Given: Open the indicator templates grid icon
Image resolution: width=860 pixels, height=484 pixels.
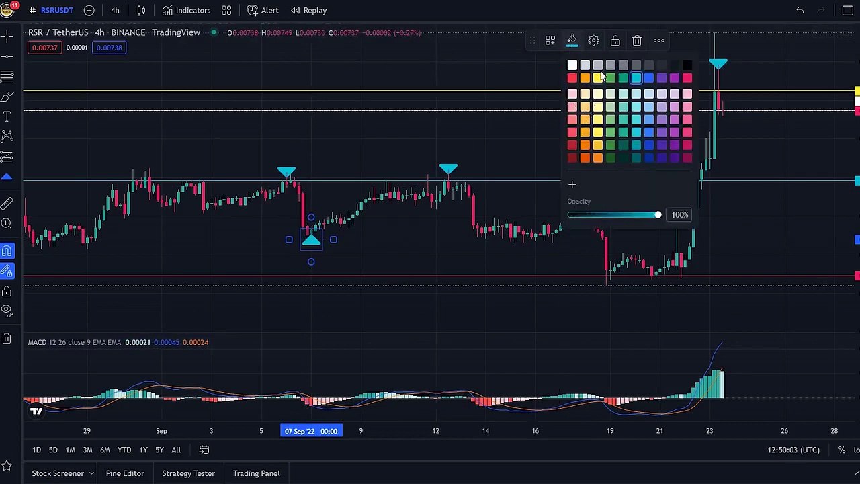Looking at the screenshot, I should coord(226,10).
